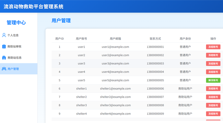223x123 pixels.
Task: Select phone number 13800000003
Action: 155,64
